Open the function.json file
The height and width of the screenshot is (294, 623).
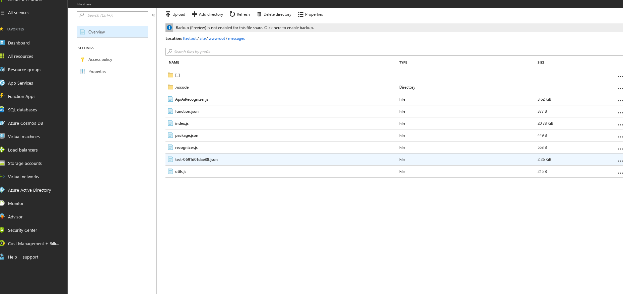[187, 111]
